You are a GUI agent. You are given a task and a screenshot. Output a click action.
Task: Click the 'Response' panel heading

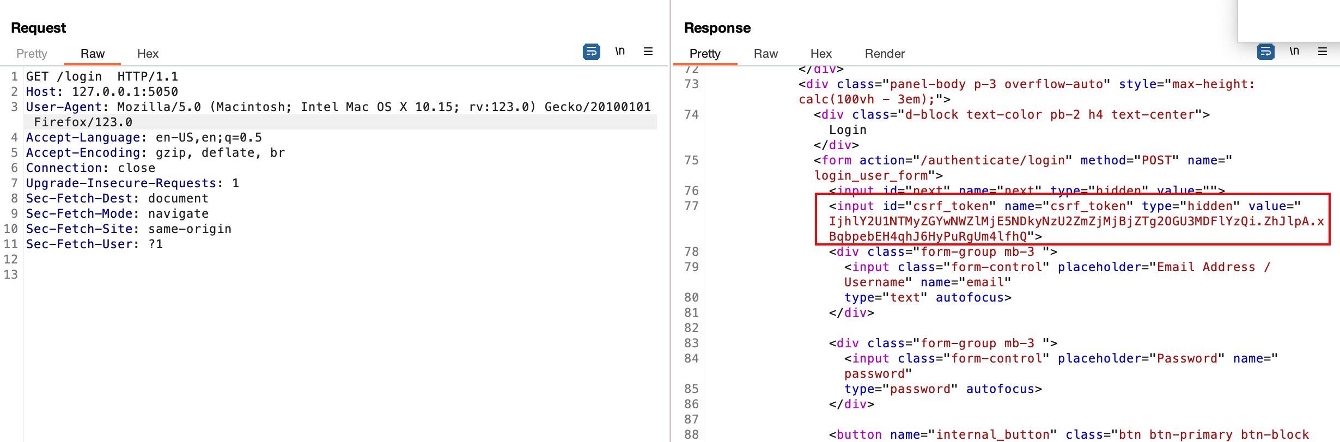click(x=717, y=28)
